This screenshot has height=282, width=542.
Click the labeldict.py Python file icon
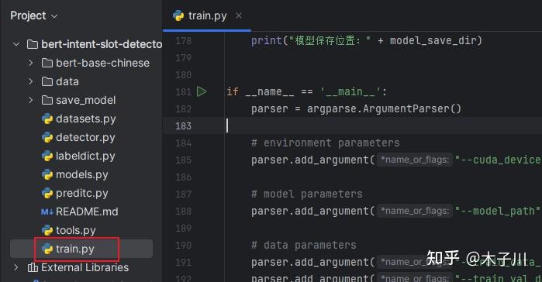coord(47,156)
